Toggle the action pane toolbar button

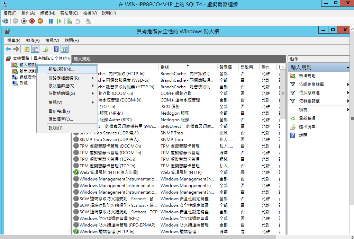[x=65, y=49]
